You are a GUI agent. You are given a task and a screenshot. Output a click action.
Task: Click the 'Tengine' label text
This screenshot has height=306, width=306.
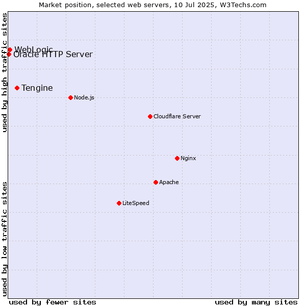tap(37, 88)
